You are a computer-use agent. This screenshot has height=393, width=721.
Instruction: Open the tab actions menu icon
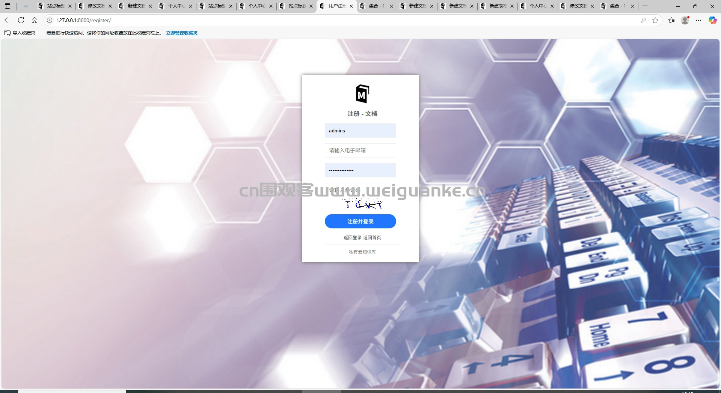[x=8, y=6]
